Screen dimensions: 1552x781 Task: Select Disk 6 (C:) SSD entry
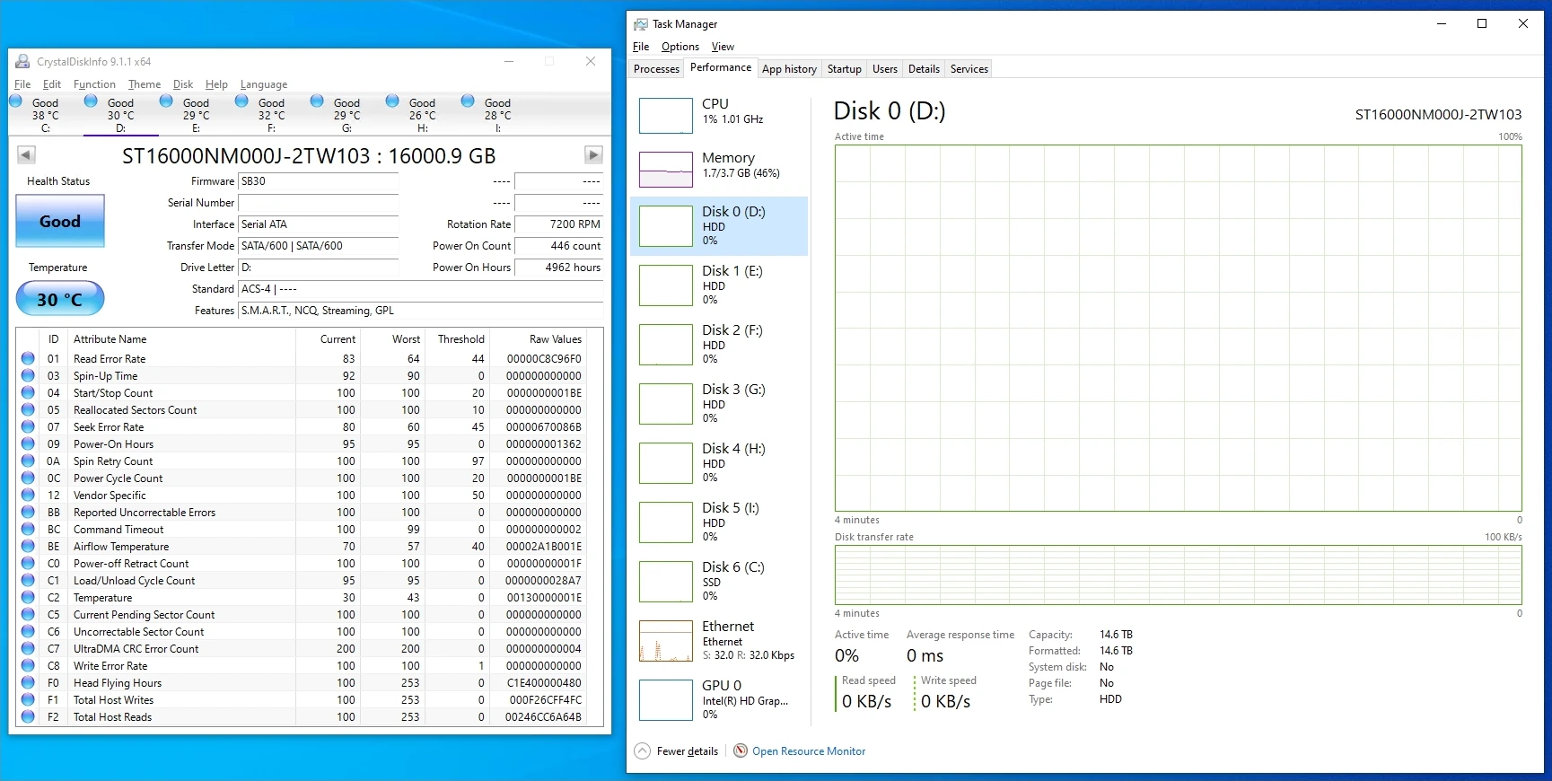coord(719,581)
